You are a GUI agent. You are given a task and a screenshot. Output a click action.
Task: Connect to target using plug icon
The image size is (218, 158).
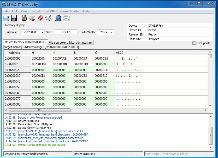click(24, 18)
